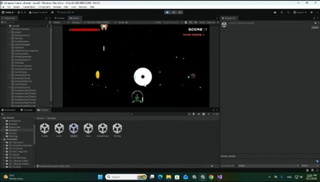Select the Canvas object in Hierarchy
Screen dimensions: 320x182
coord(19,38)
